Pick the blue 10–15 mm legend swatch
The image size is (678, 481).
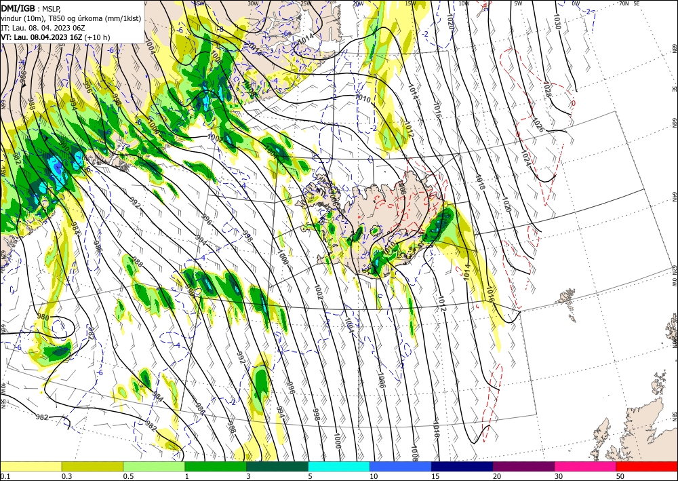[401, 466]
